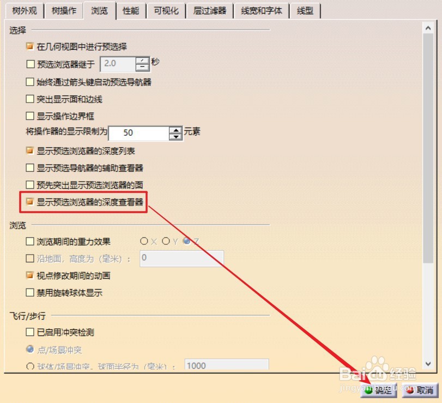Image resolution: width=442 pixels, height=403 pixels.
Task: Click the 50 元素 limit field
Action: point(139,133)
